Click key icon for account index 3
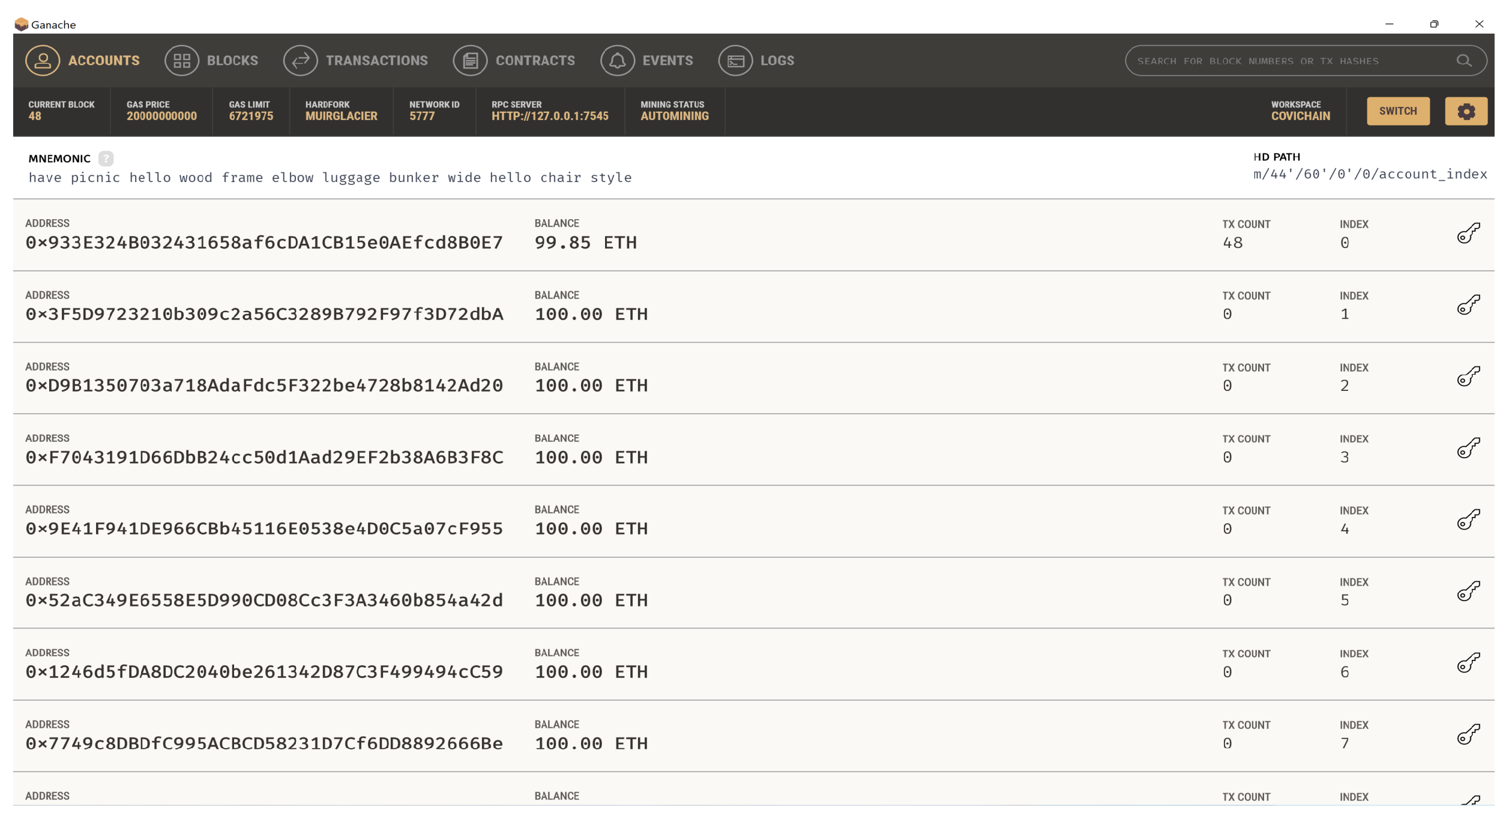 click(x=1468, y=448)
